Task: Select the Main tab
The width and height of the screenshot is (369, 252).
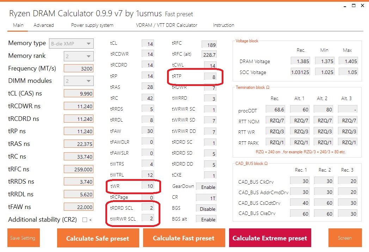Action: tap(18, 25)
